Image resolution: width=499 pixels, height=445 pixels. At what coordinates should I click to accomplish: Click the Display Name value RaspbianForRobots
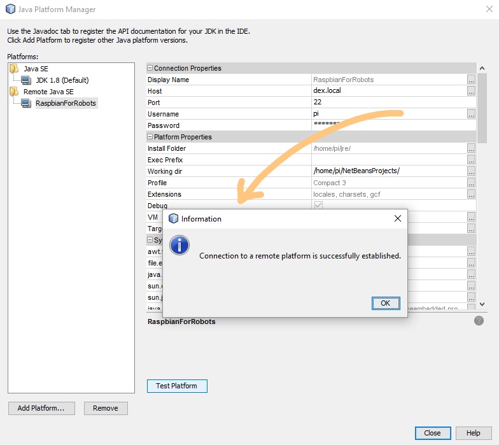coord(344,80)
